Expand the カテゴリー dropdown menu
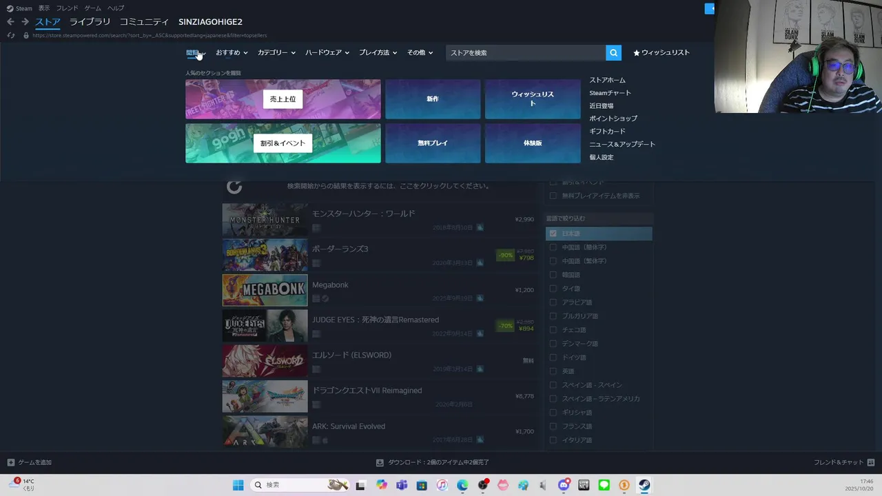The image size is (882, 496). click(276, 52)
